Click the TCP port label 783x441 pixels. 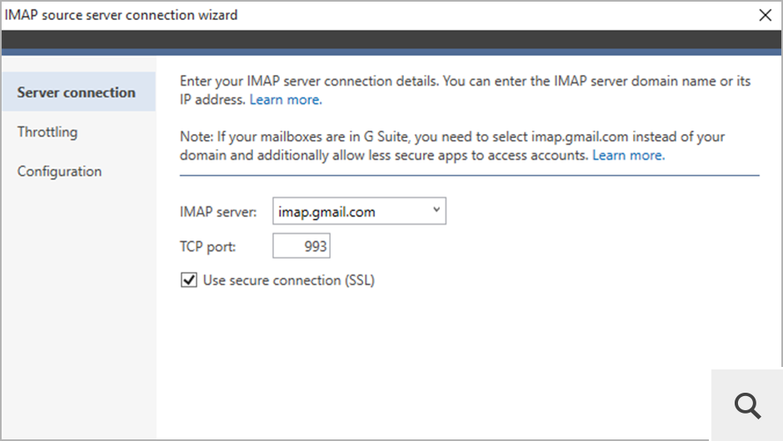[207, 246]
